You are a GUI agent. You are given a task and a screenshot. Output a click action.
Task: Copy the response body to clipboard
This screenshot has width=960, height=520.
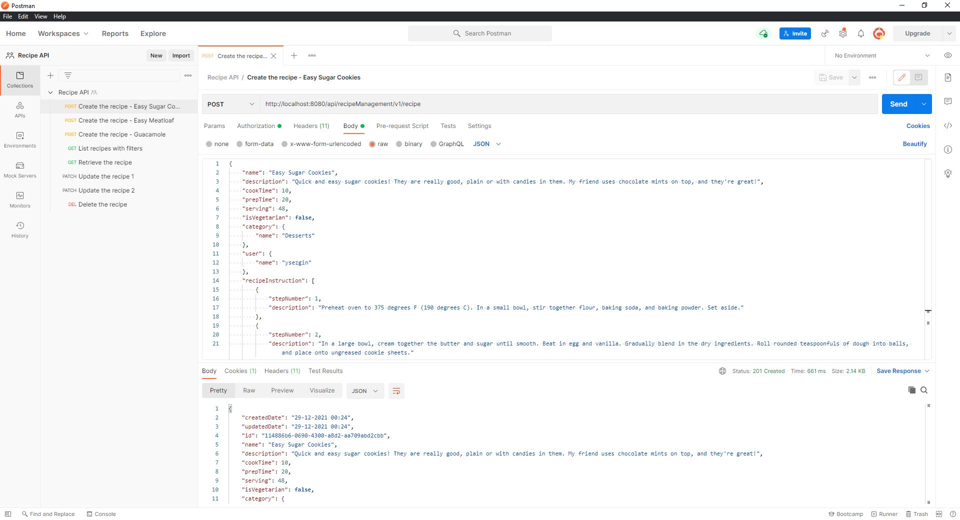(912, 390)
